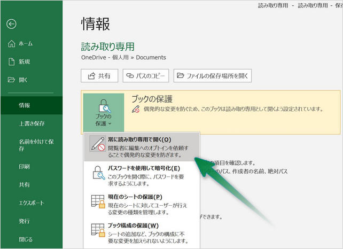Open ホーム in the backstage sidebar
The height and width of the screenshot is (249, 343).
32,43
